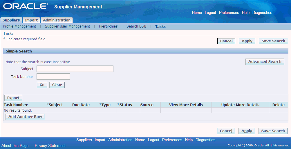Screen dimensions: 291x149
Task: Click Import in the footer
Action: point(100,140)
